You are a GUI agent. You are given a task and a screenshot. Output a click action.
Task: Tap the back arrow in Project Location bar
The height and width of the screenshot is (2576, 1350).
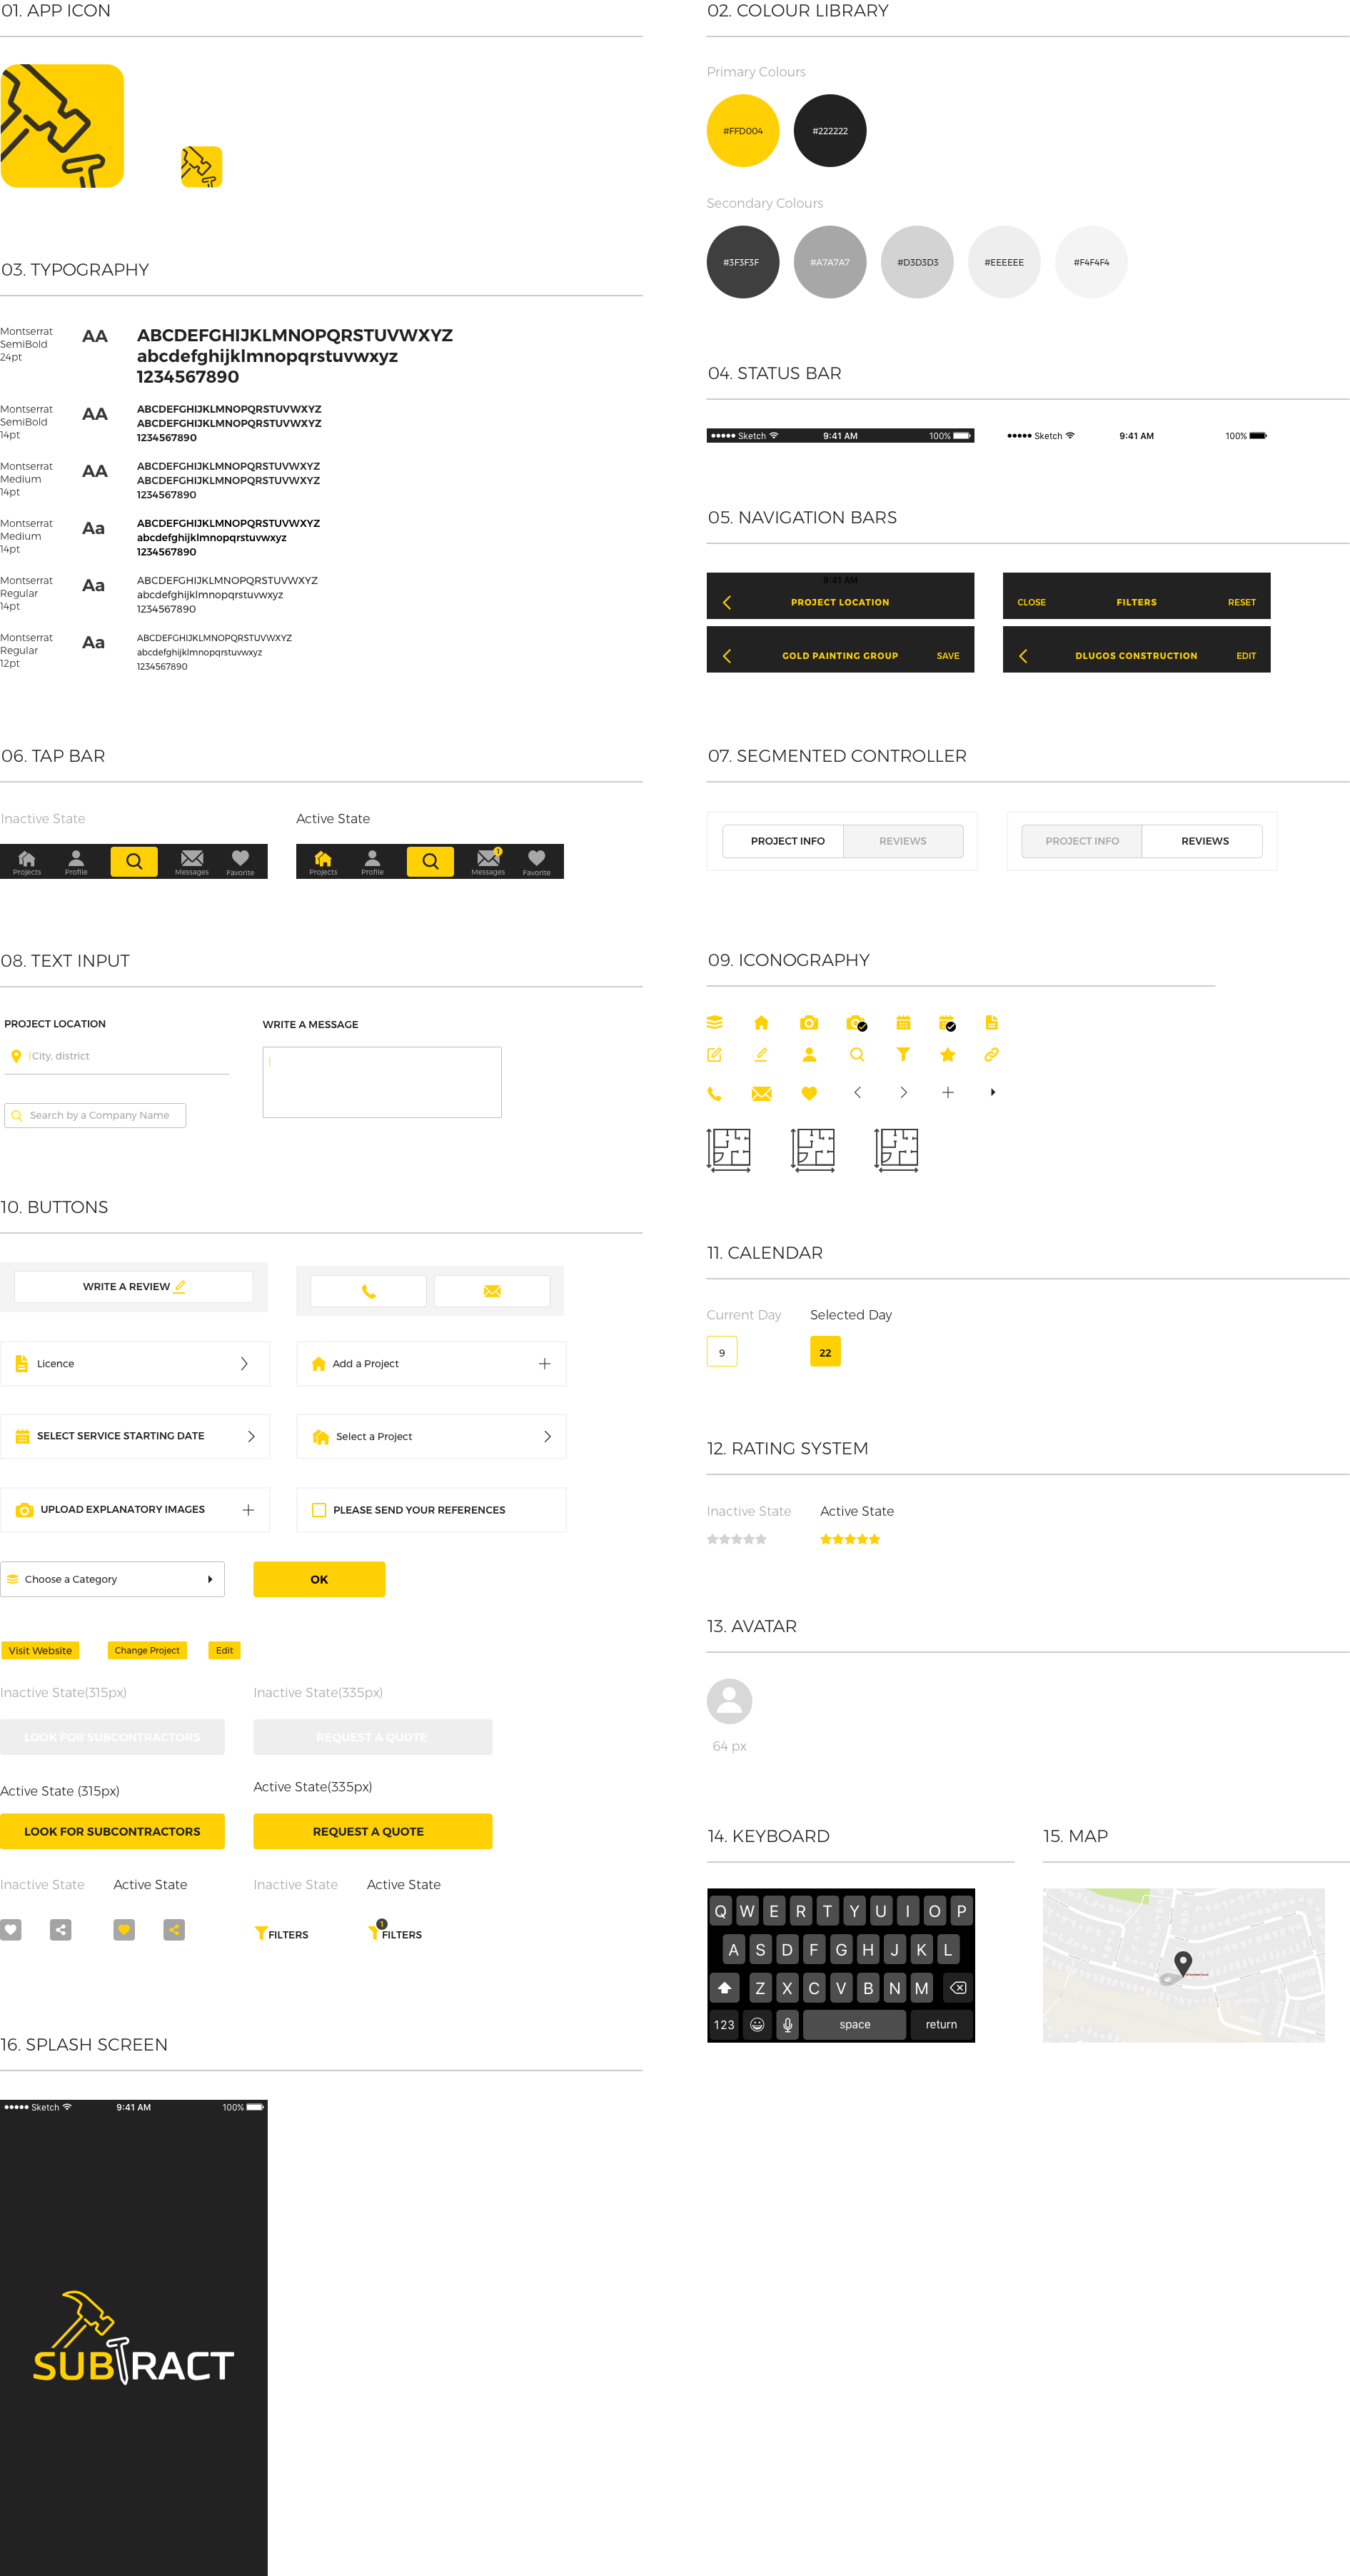[727, 602]
